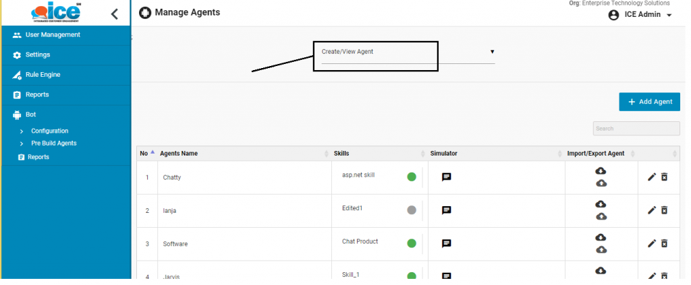Toggle green status dot for Chat Product
The width and height of the screenshot is (691, 285).
(412, 243)
